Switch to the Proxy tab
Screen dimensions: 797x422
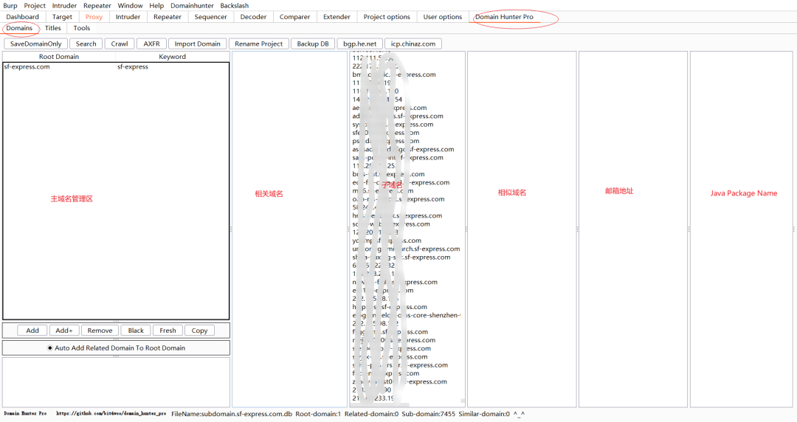94,17
